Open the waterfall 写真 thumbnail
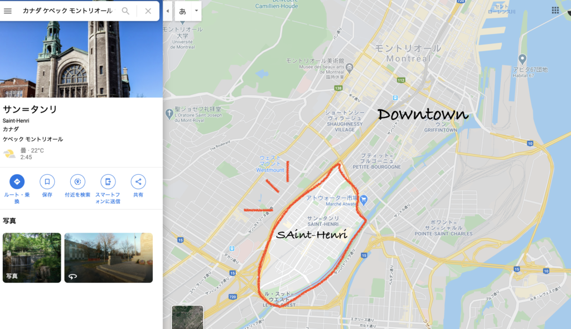The width and height of the screenshot is (571, 329). [x=32, y=258]
